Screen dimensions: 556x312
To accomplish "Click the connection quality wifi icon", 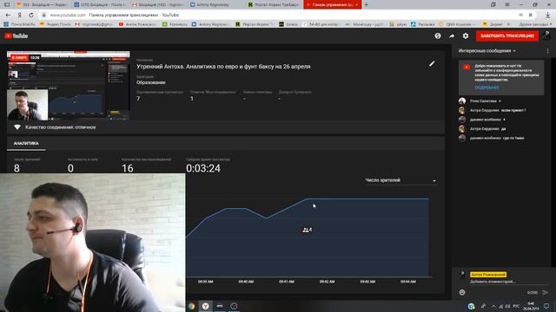I will pyautogui.click(x=17, y=127).
